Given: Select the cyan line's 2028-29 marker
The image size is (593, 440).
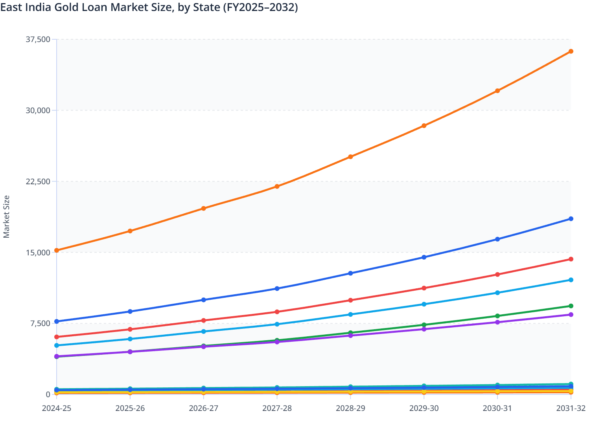Looking at the screenshot, I should coord(350,314).
